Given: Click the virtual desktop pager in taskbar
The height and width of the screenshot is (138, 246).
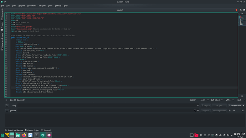Looking at the screenshot, I should tap(12, 135).
